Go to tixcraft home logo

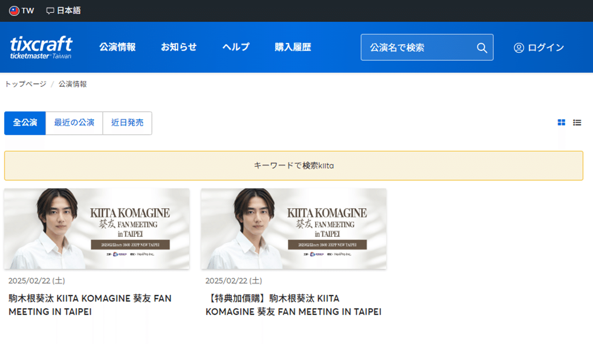[41, 47]
